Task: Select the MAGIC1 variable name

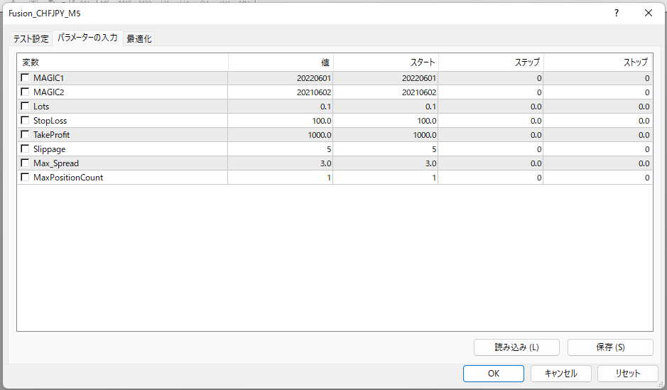Action: [x=48, y=78]
